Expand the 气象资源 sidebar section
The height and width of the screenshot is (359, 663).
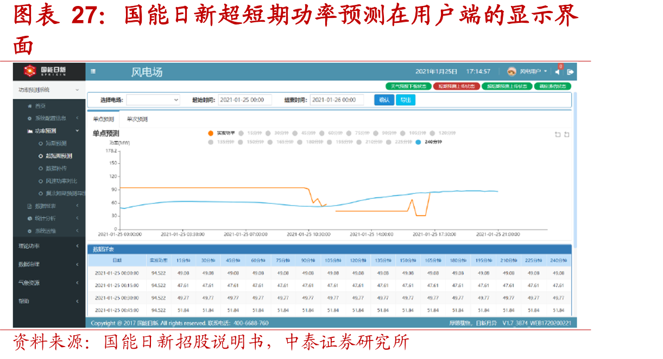point(49,283)
